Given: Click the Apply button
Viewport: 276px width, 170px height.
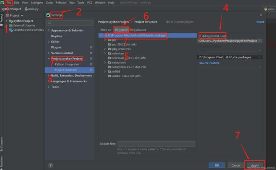Looking at the screenshot, I should (255, 165).
